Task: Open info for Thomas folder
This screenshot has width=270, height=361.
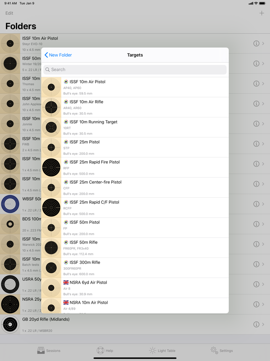Action: [256, 83]
